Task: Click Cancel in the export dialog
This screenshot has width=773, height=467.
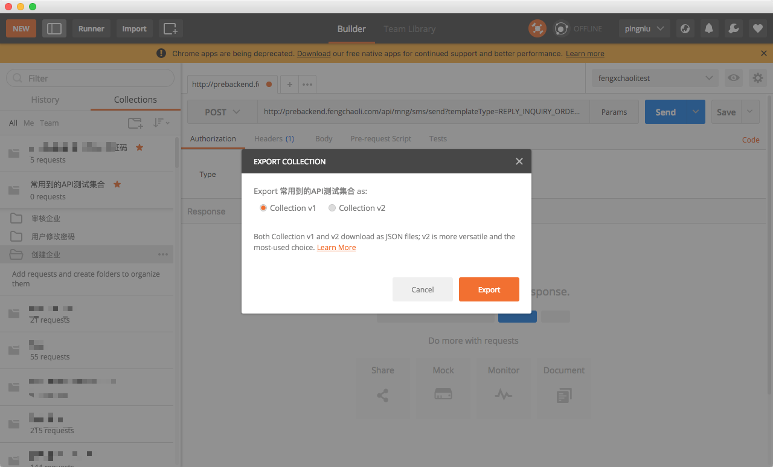Action: coord(423,289)
